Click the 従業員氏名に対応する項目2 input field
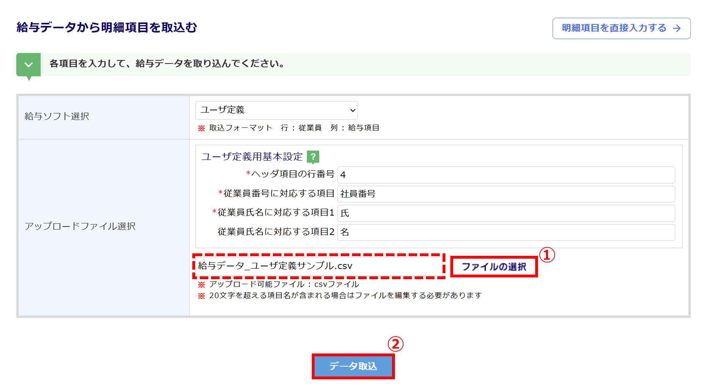Screen dimensions: 707x391 [506, 232]
